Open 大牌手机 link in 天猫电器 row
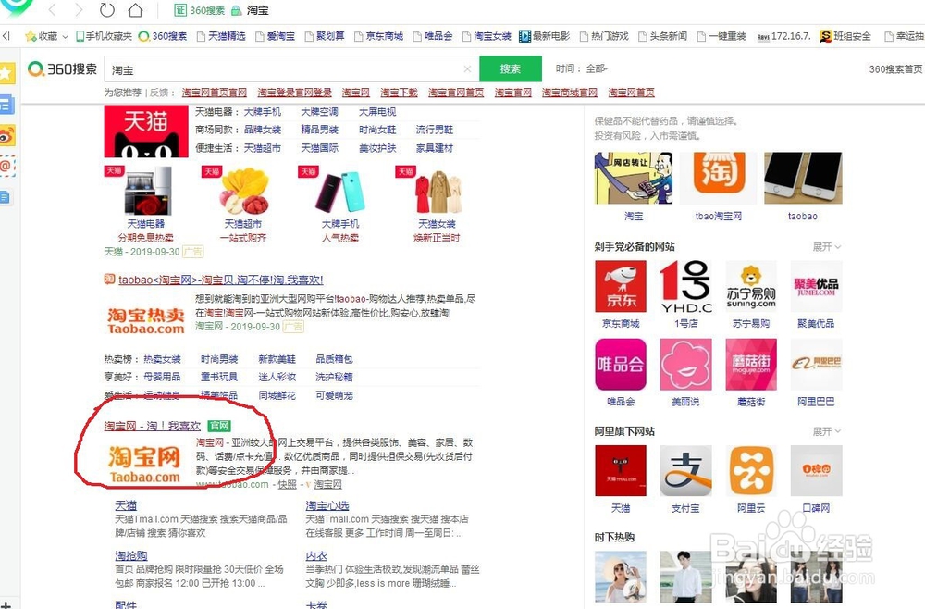Screen dimensions: 925x609 (263, 112)
